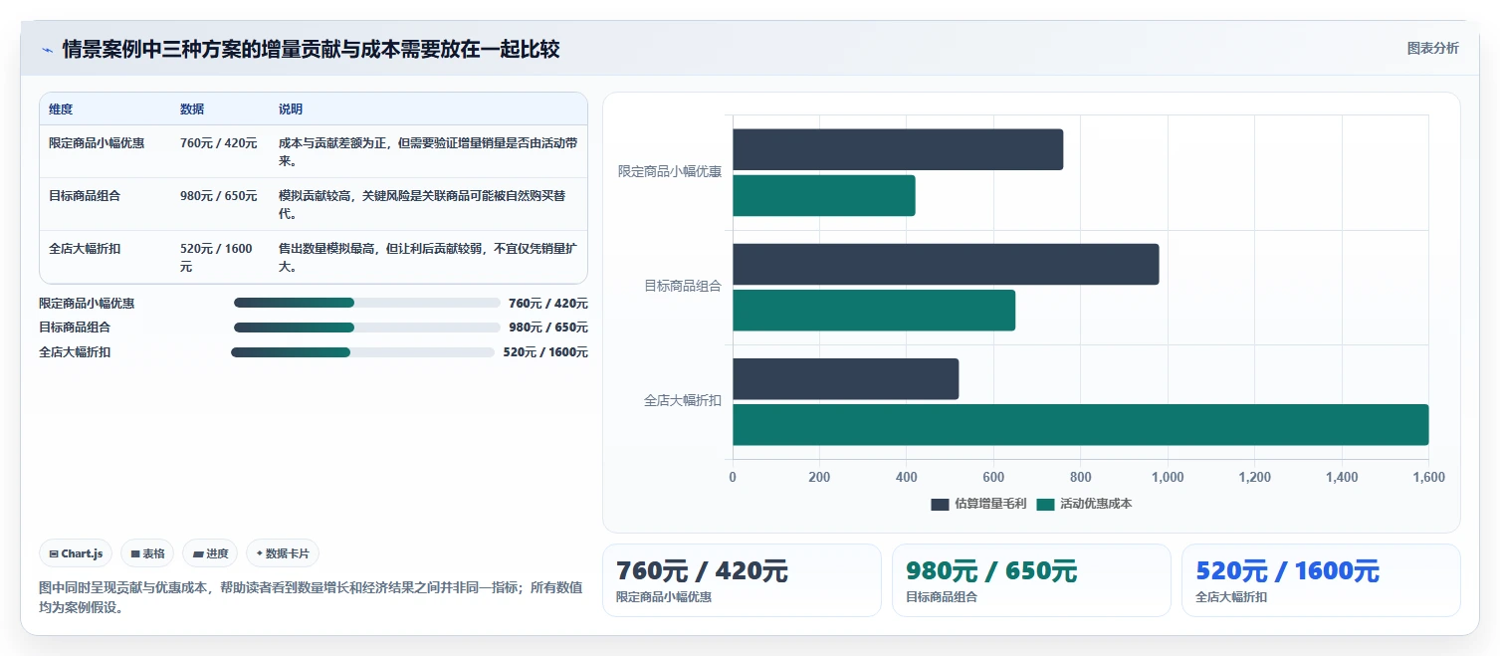Click the 数据 table column header

192,109
